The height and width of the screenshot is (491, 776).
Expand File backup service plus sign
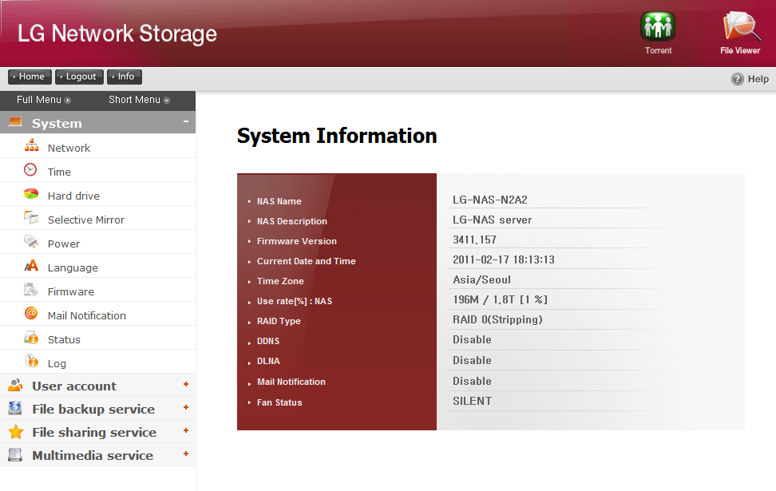pos(186,407)
